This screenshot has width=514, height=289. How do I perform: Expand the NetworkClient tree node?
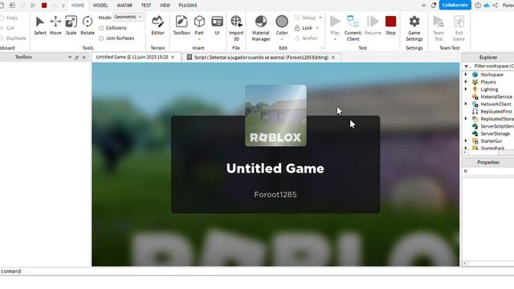tap(466, 104)
